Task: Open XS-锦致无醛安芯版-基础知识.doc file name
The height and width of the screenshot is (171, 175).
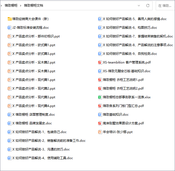Action: (x=126, y=71)
